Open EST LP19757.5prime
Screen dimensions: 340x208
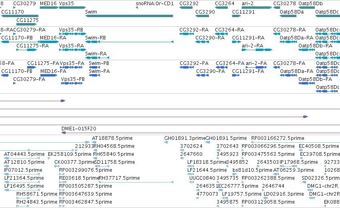pos(225,198)
